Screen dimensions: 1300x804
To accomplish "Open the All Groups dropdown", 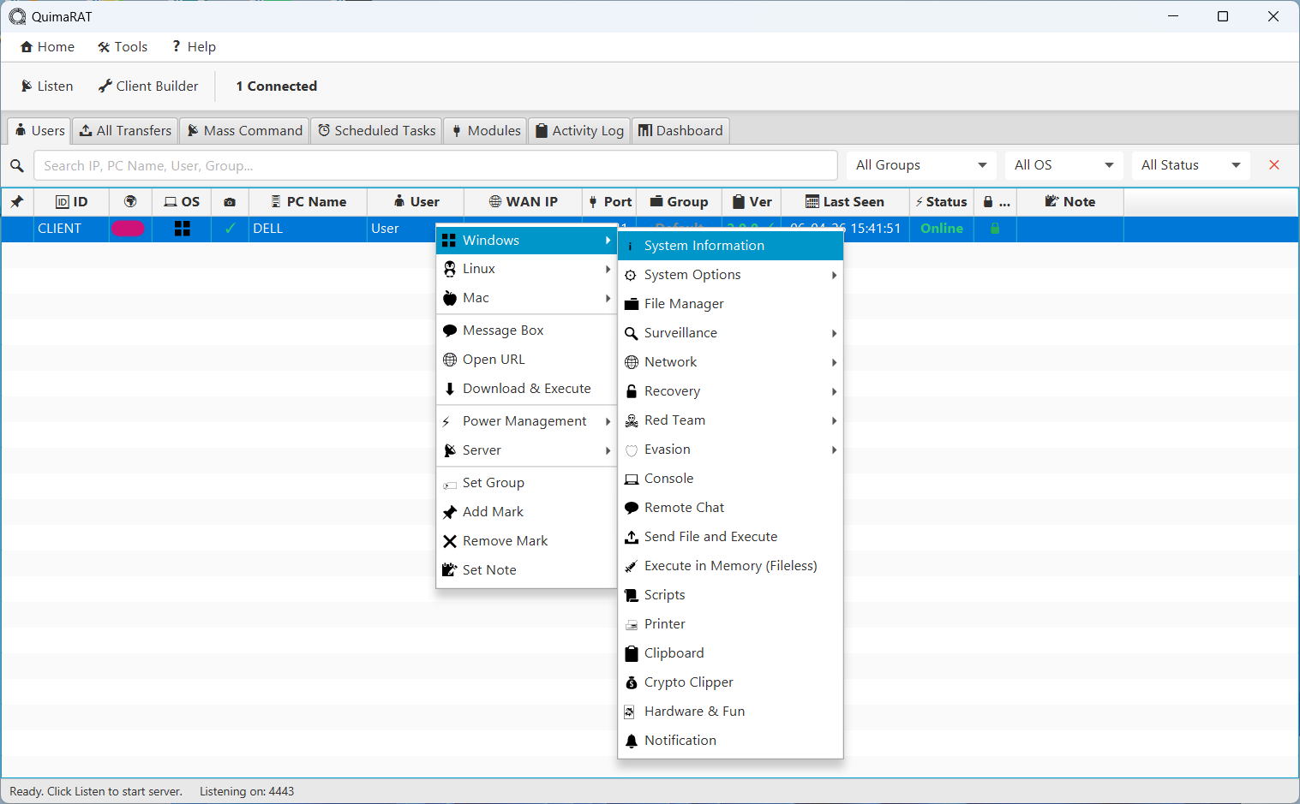I will (x=920, y=164).
